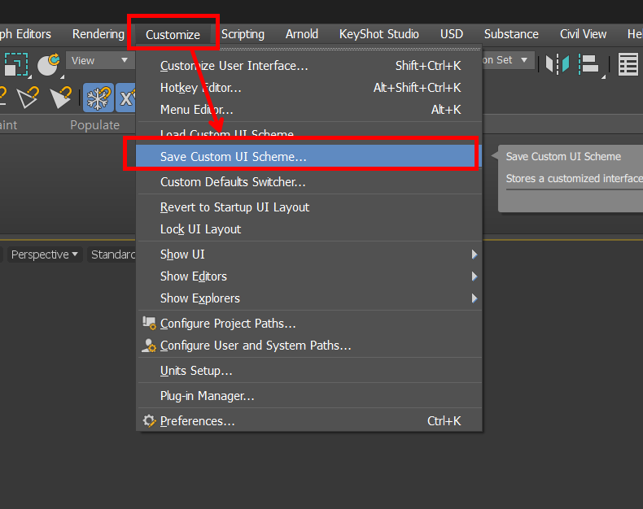Open the Substance menu
Viewport: 643px width, 509px height.
tap(511, 34)
